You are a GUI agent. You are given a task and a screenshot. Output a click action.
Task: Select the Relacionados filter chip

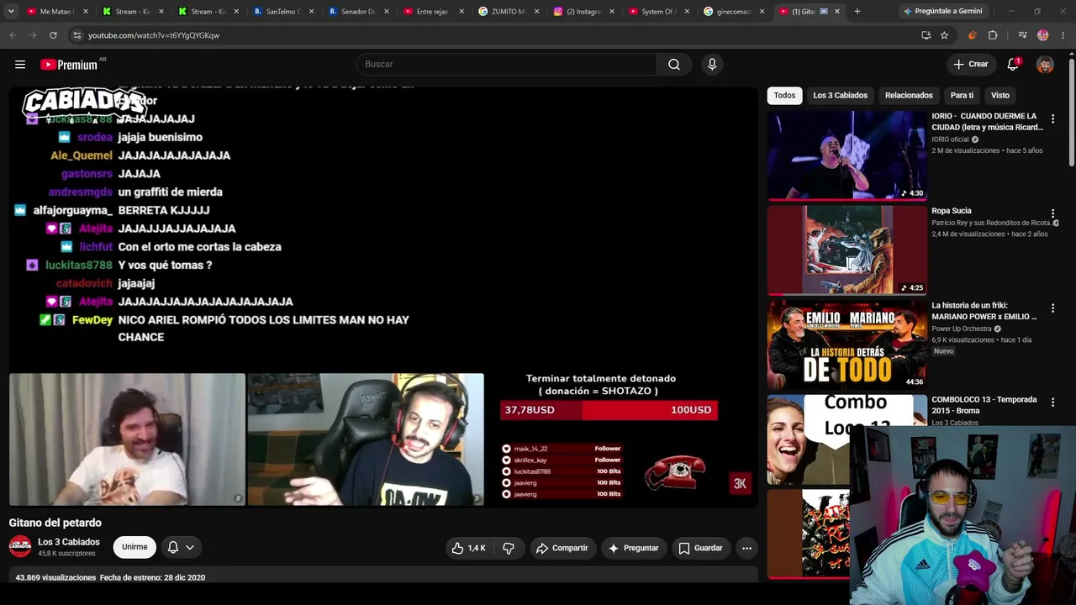(909, 96)
